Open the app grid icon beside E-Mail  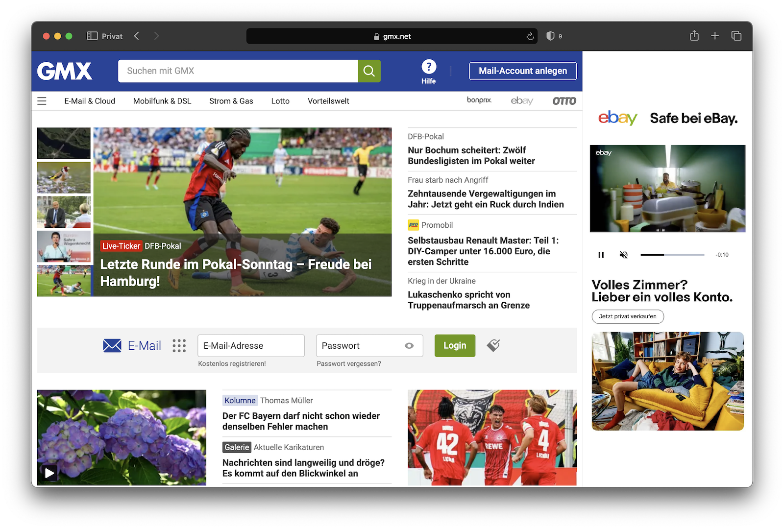(179, 346)
